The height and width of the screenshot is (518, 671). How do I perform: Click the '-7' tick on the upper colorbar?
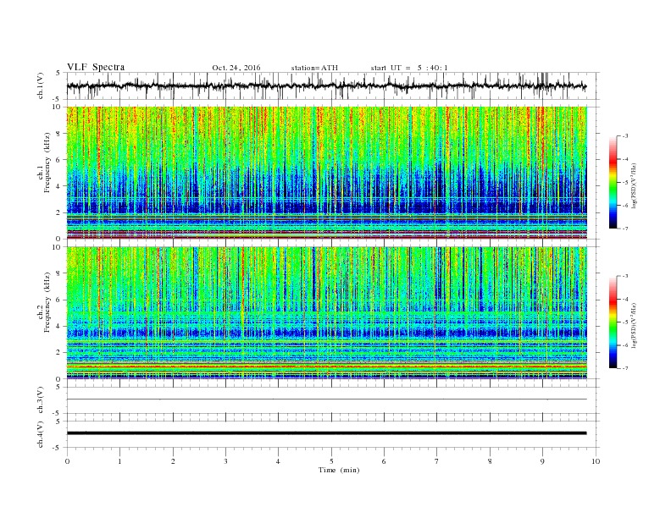pos(624,229)
